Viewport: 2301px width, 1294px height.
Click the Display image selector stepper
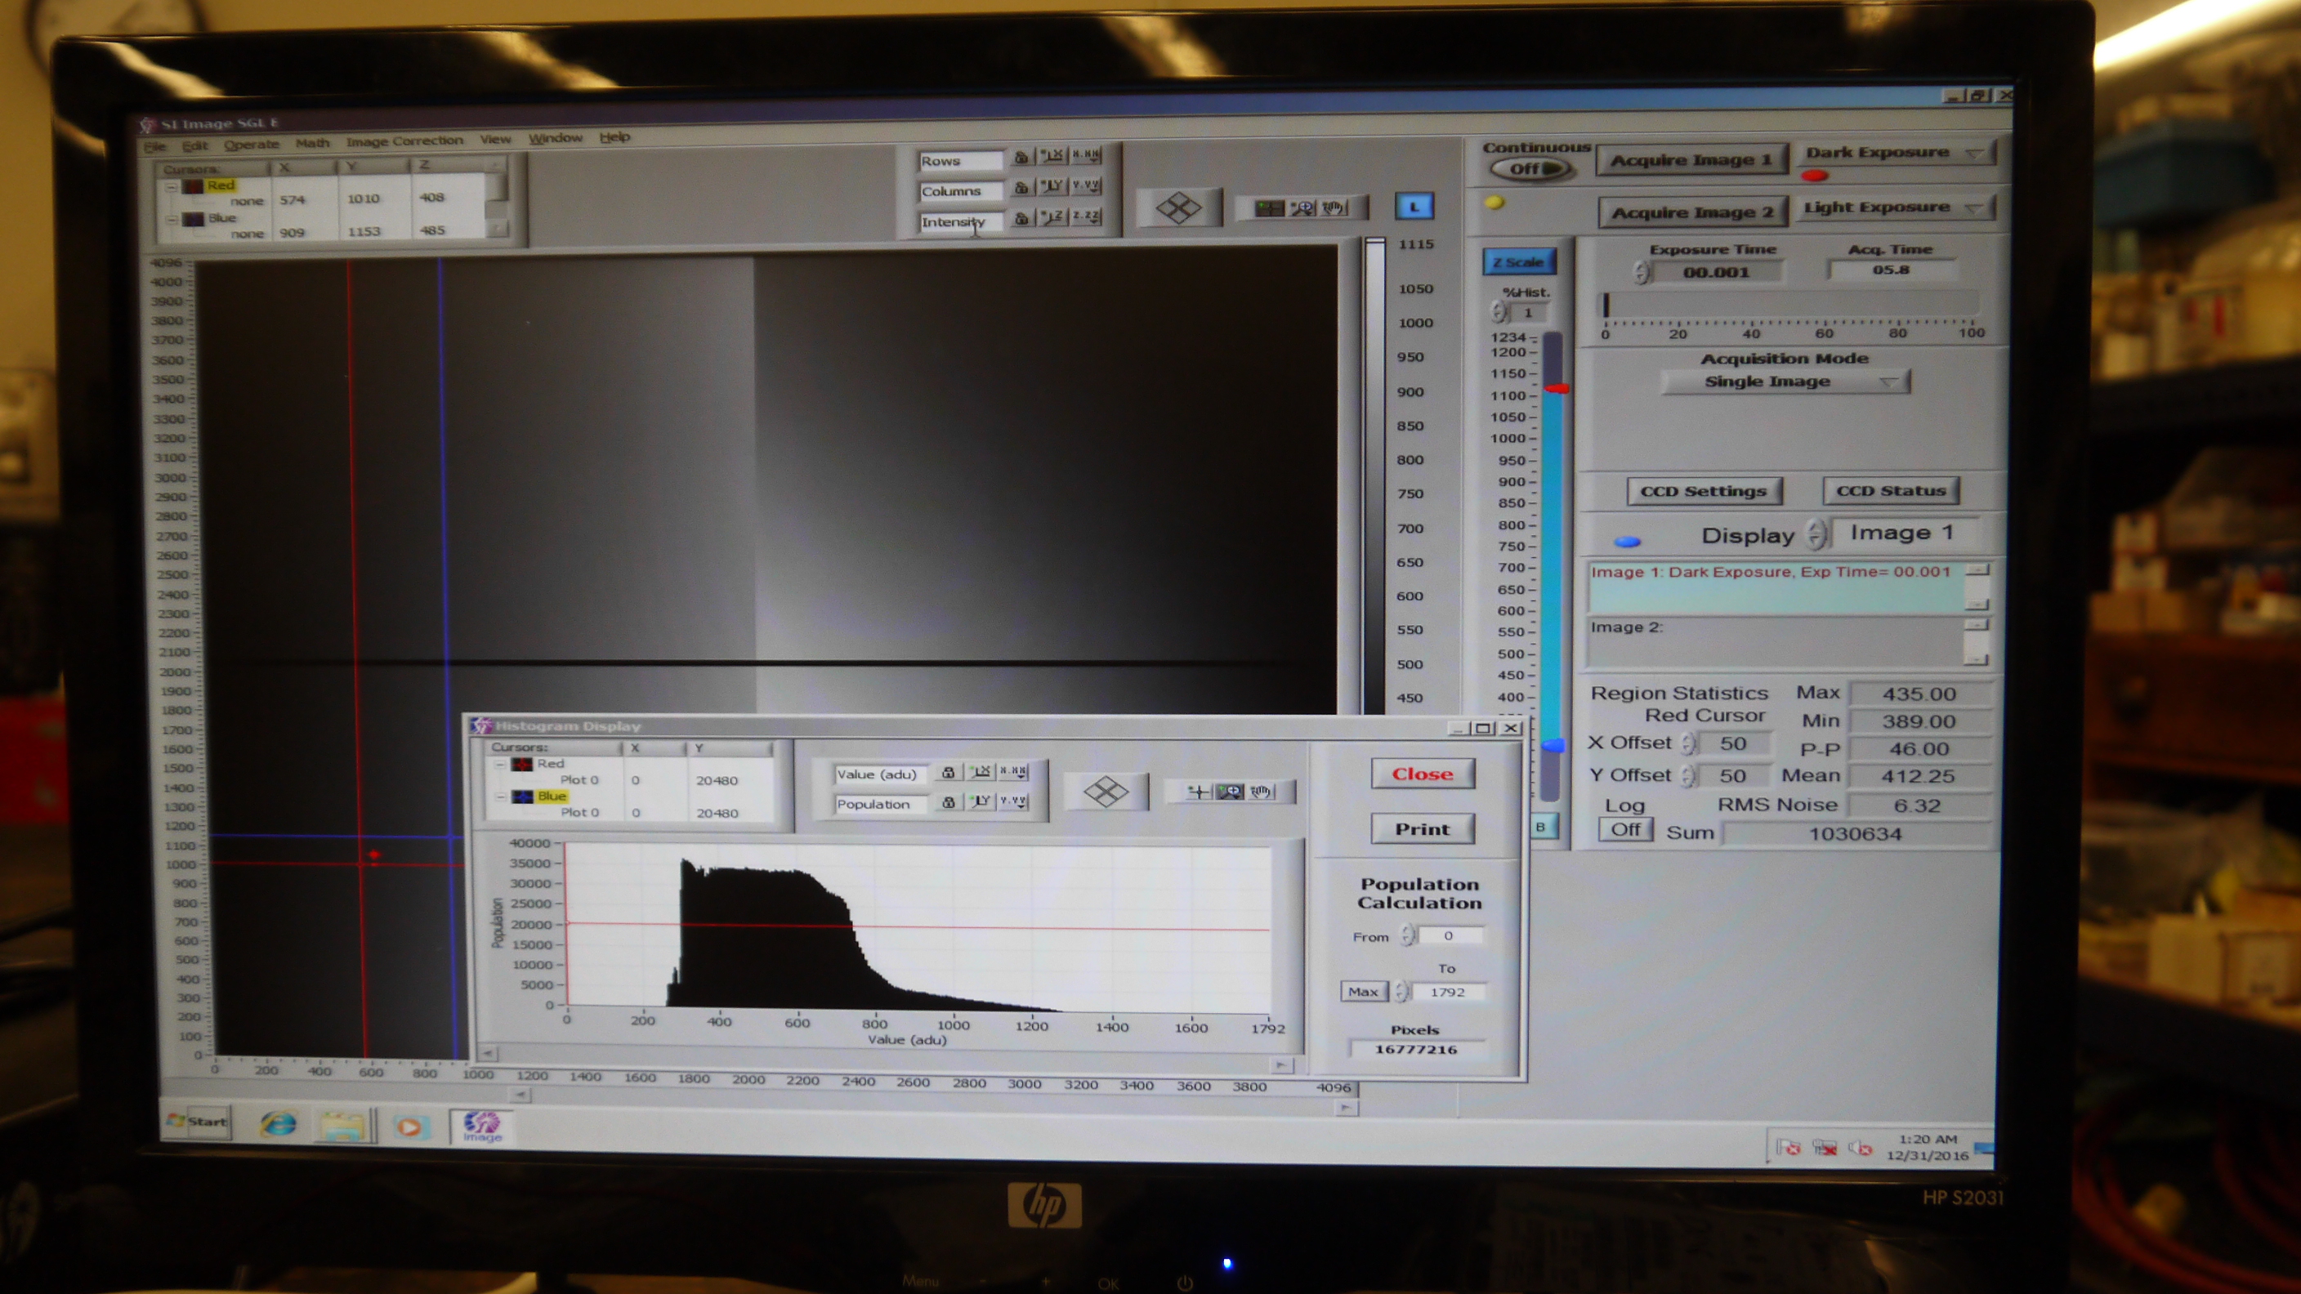pos(1814,534)
